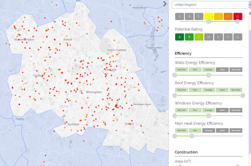Select Roof efficiency Very Poor

point(181,90)
